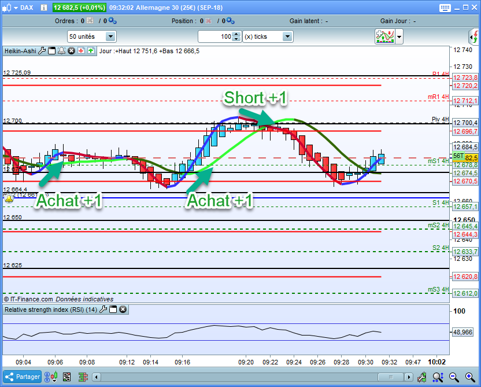Click the green up arrow buy icon
The height and width of the screenshot is (387, 481).
coord(91,51)
